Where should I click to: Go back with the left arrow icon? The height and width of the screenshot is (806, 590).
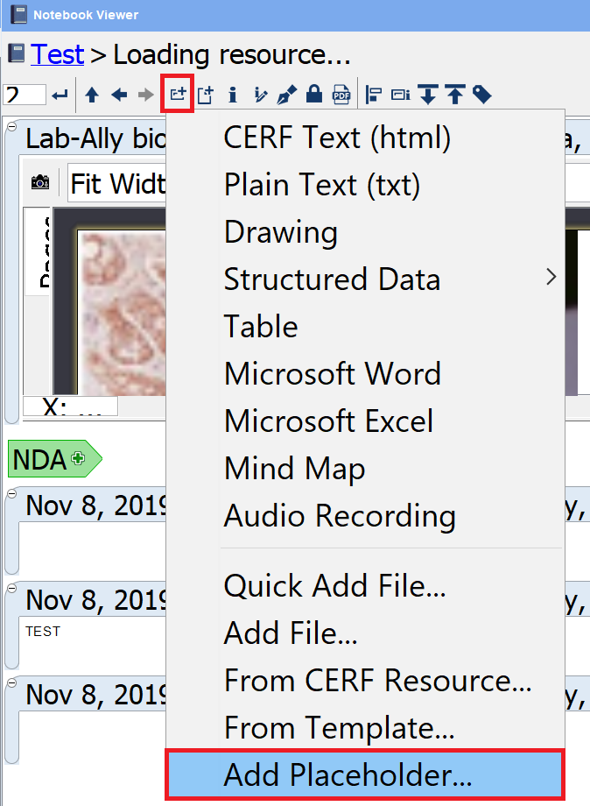point(119,95)
